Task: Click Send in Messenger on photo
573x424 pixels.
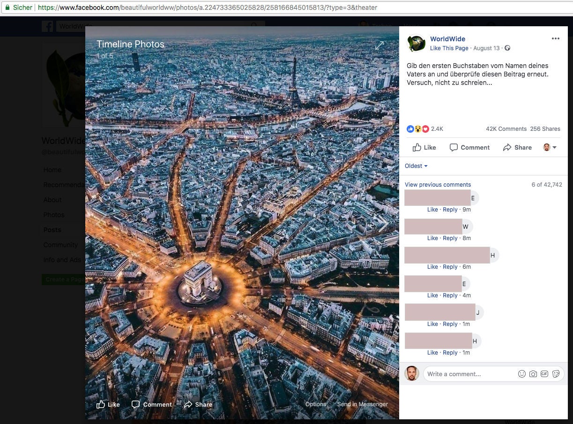Action: click(x=362, y=404)
